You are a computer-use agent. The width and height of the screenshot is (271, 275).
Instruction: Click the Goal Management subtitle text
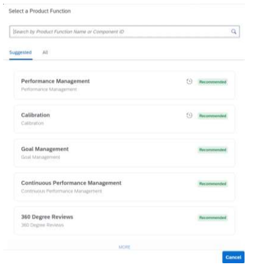coord(40,157)
